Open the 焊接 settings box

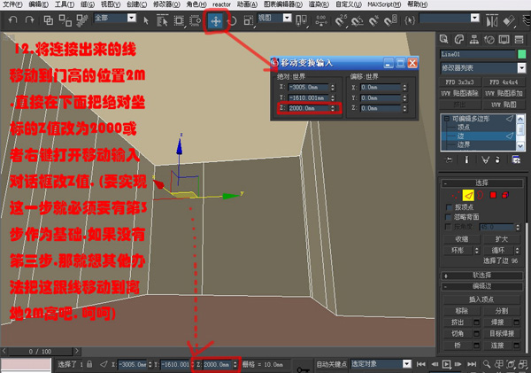(517, 322)
